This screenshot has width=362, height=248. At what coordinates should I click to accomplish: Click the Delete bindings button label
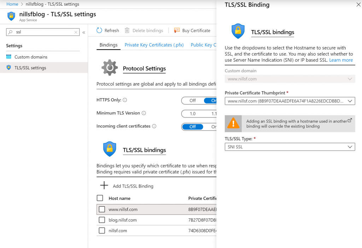pos(148,30)
